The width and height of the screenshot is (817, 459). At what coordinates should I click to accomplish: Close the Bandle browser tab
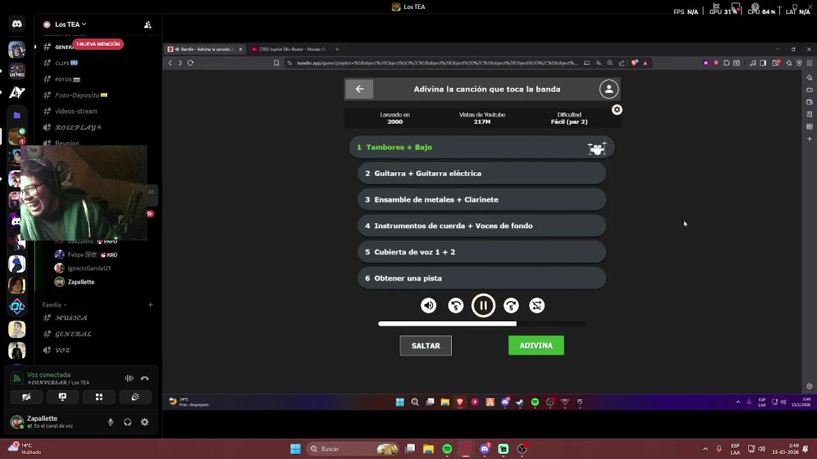[x=241, y=49]
